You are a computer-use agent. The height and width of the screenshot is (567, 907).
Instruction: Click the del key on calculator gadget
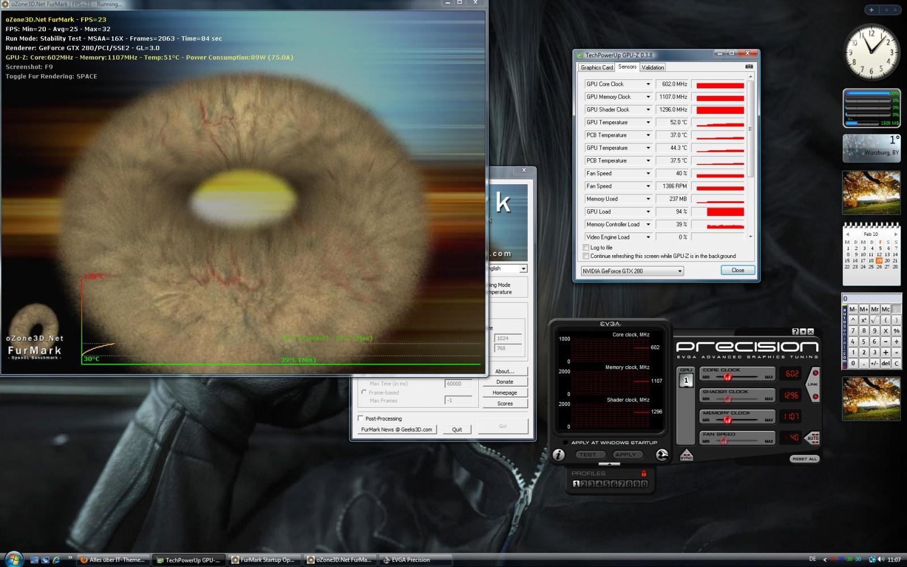click(x=885, y=363)
